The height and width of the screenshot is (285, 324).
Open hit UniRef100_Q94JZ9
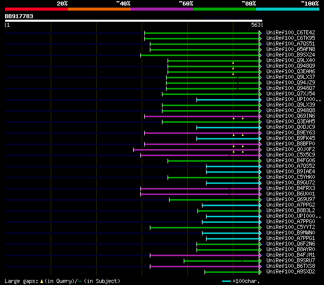[x=291, y=82]
